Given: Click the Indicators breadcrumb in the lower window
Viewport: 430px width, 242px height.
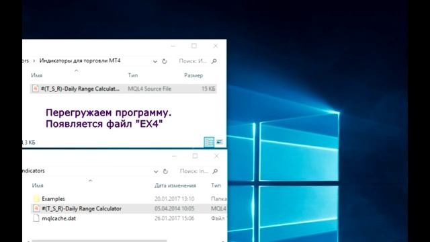Looking at the screenshot, I should [34, 171].
